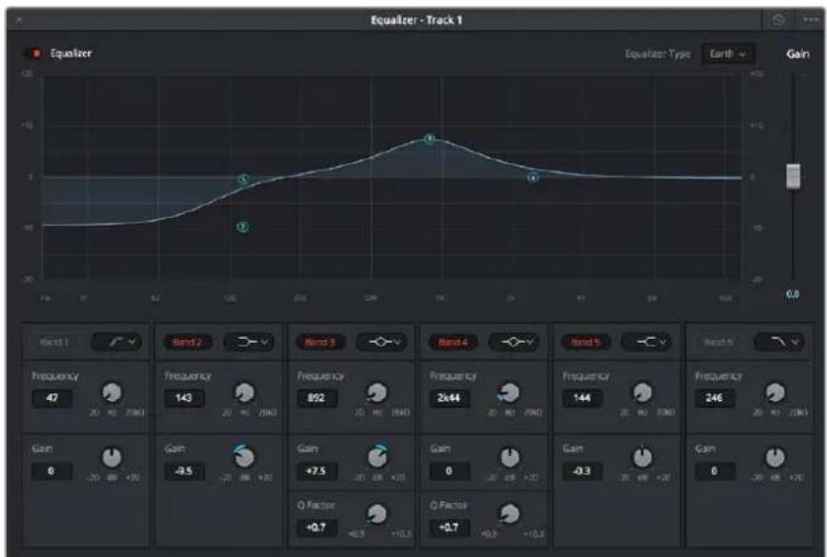Select band 3 node at curve peak

tap(430, 139)
